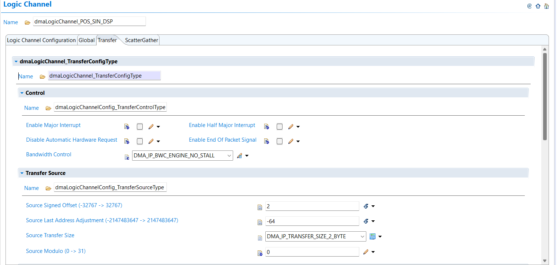Click the home icon at top right

pyautogui.click(x=546, y=6)
